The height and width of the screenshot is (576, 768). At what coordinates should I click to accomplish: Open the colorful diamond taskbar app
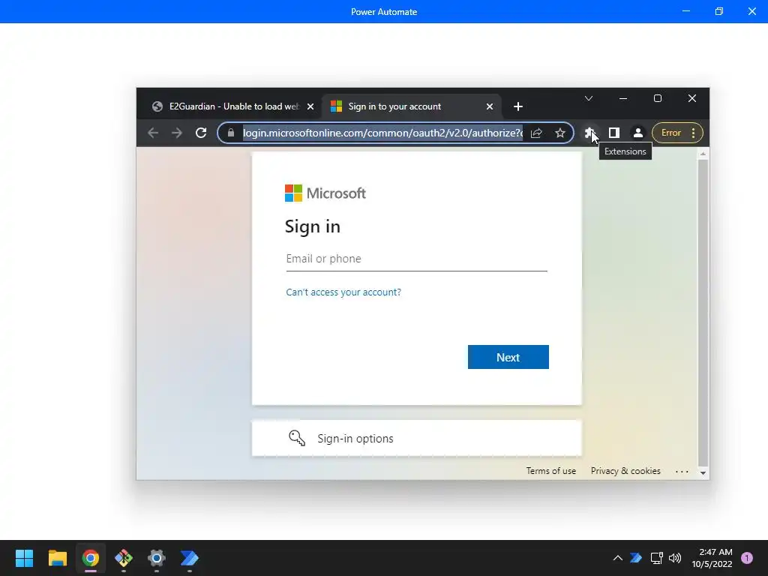(124, 558)
